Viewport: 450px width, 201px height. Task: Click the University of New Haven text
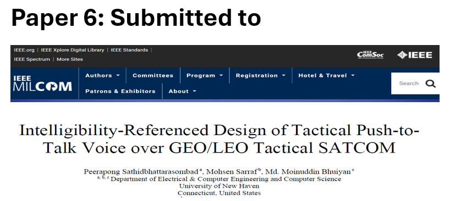[219, 186]
